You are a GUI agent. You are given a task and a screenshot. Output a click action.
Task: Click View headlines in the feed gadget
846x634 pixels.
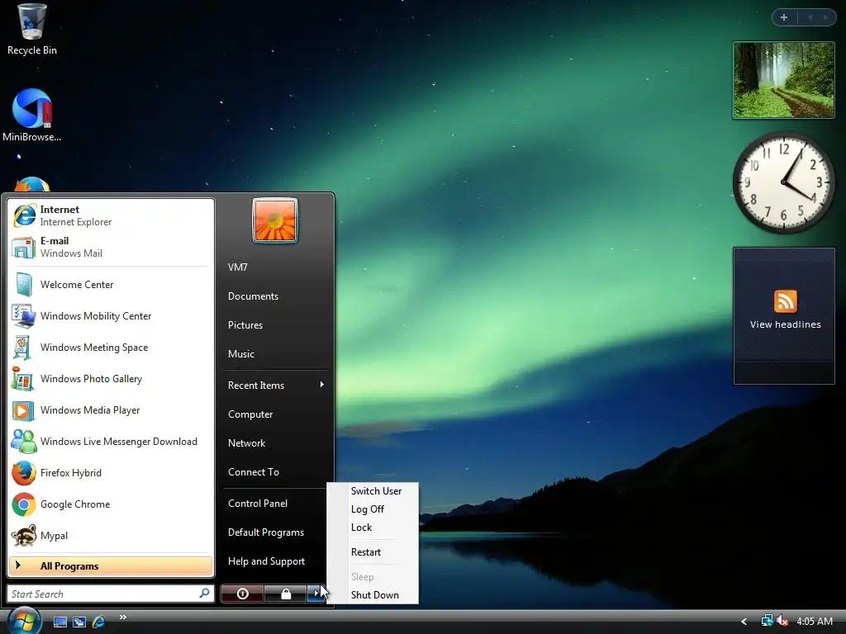(x=785, y=324)
